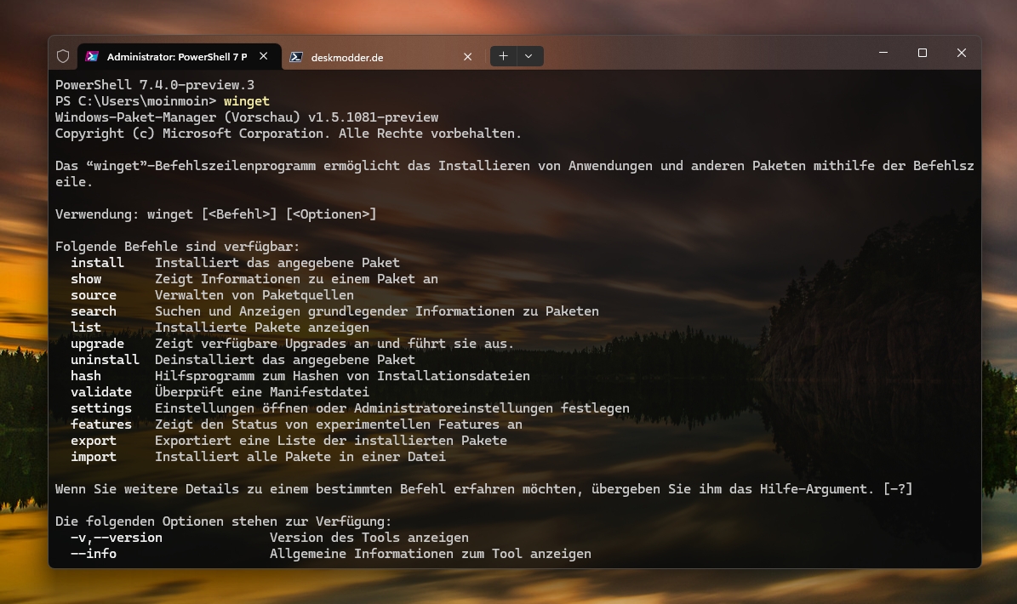The image size is (1017, 604).
Task: Click 'Installierte Pakete anzeigen' description
Action: point(262,328)
